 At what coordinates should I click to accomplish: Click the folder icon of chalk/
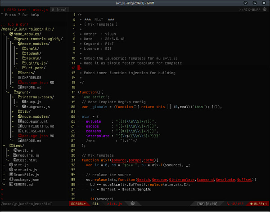[24, 49]
